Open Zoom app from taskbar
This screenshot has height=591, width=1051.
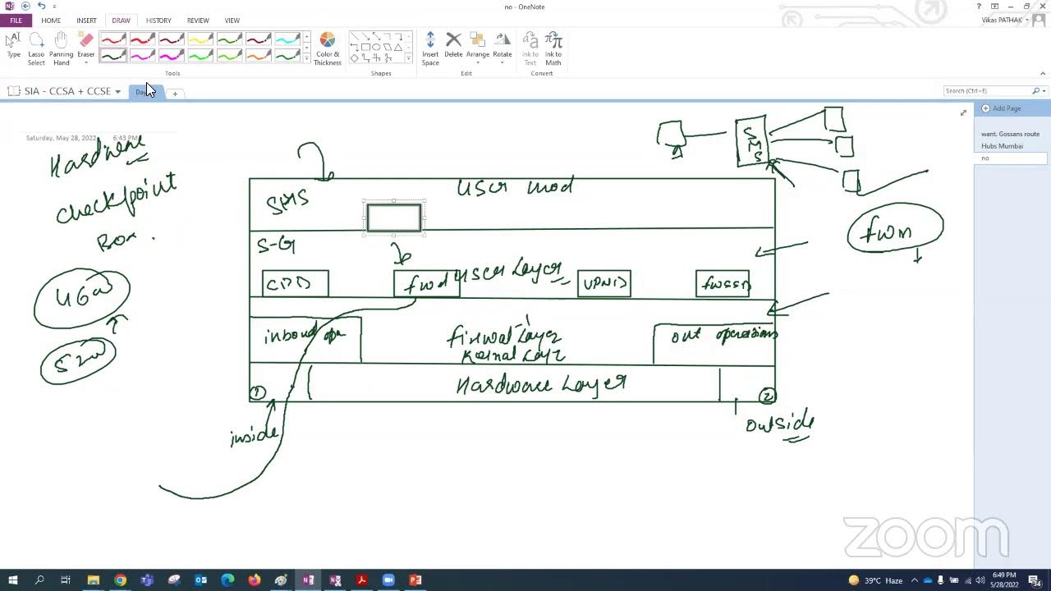tap(388, 580)
